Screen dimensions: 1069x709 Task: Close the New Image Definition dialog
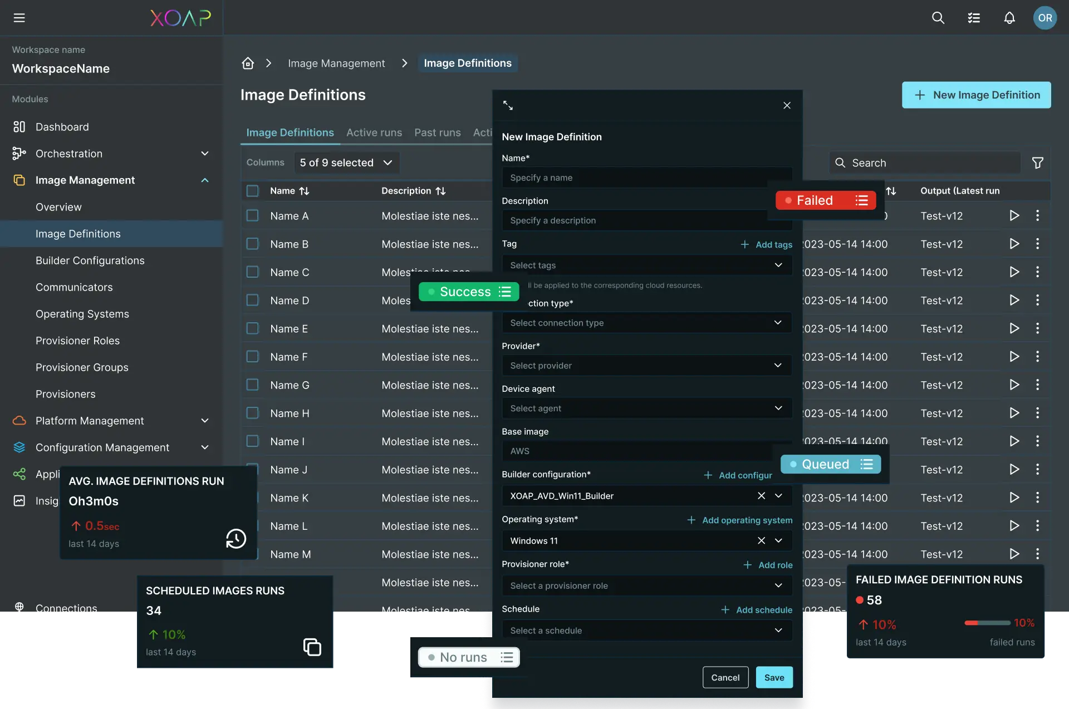click(787, 105)
